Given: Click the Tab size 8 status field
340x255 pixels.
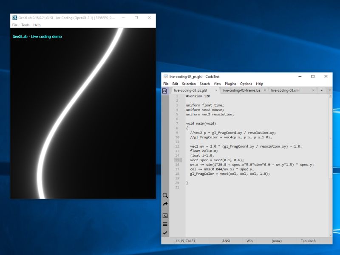Looking at the screenshot, I should point(308,241).
